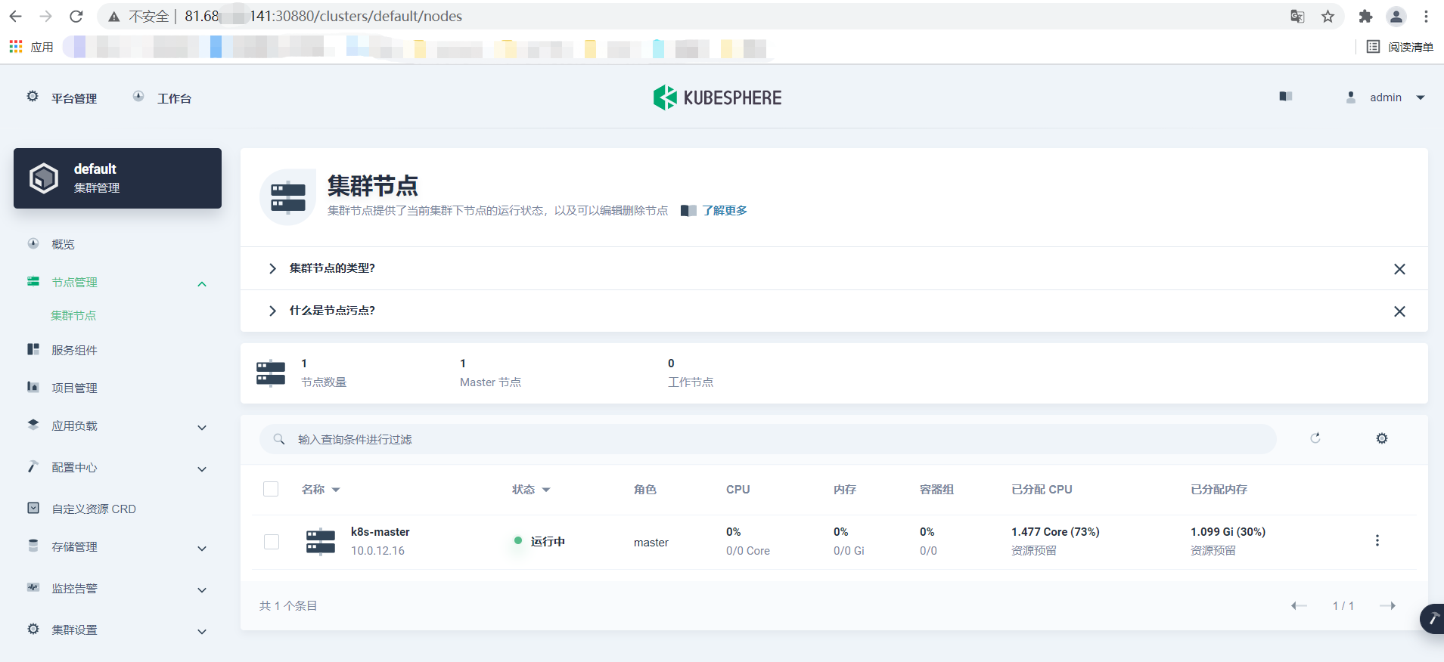The image size is (1444, 662).
Task: Go to next page arrow
Action: 1387,605
